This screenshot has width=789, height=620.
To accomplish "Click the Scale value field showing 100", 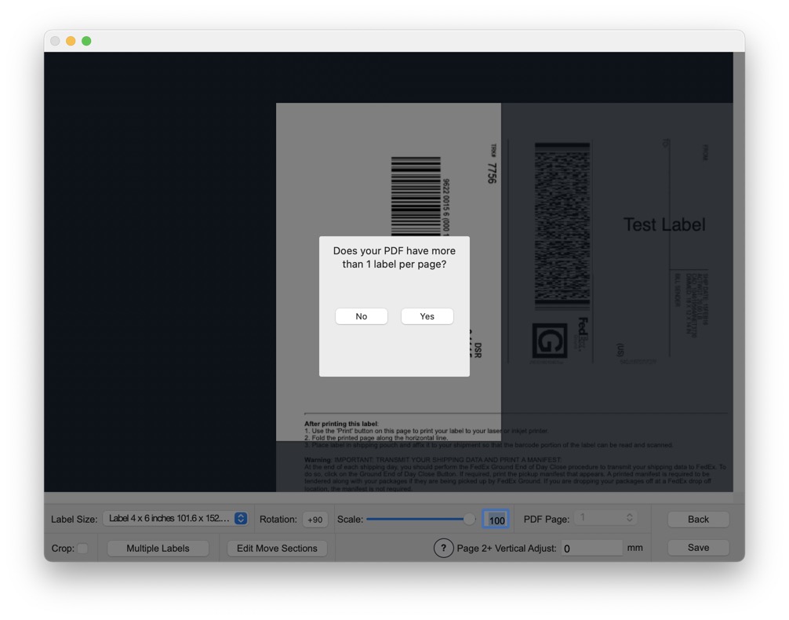I will [496, 520].
